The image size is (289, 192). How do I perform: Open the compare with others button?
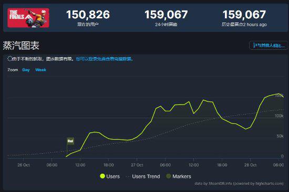[269, 46]
